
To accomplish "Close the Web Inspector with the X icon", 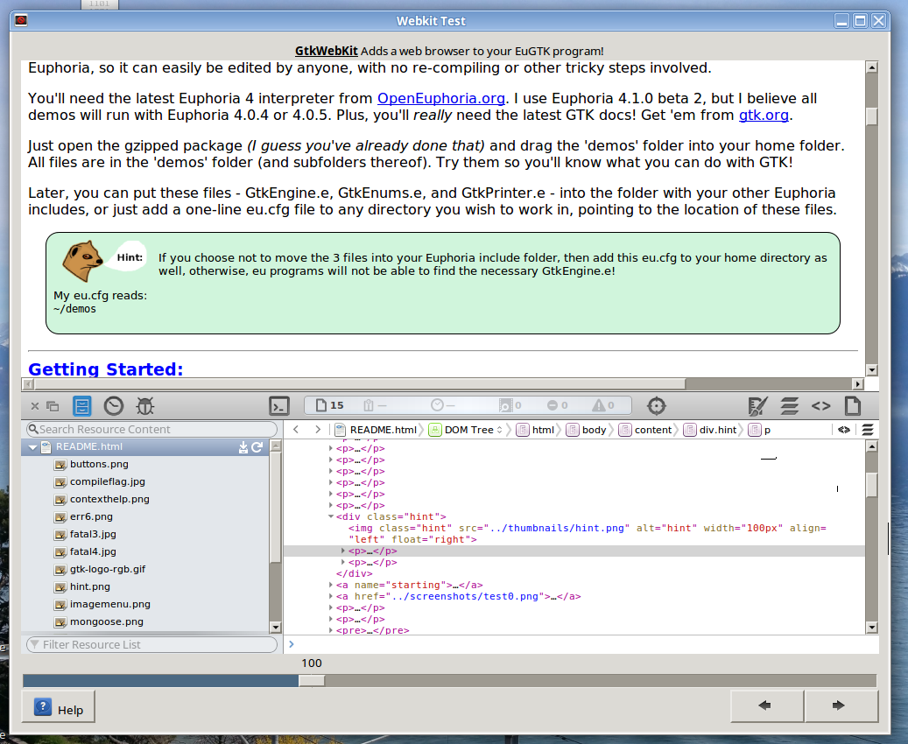I will (x=35, y=405).
